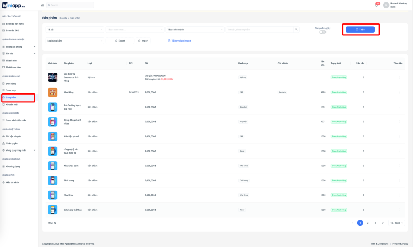
Task: Open the Tất cả filter dropdown
Action: point(75,29)
